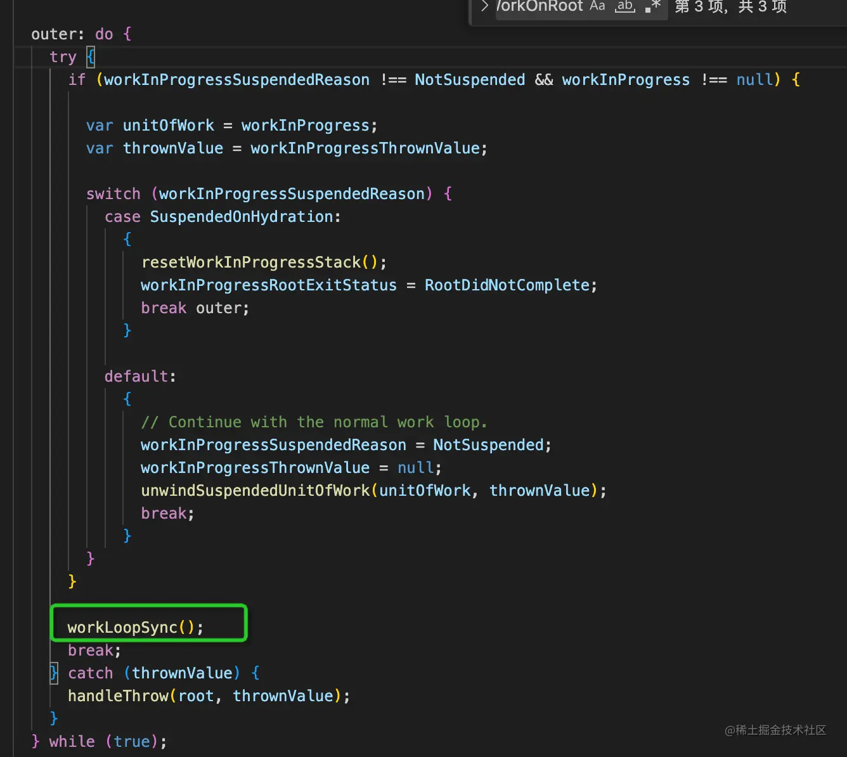The width and height of the screenshot is (847, 757).
Task: Toggle Match Case (Aa) in find widget
Action: tap(597, 6)
